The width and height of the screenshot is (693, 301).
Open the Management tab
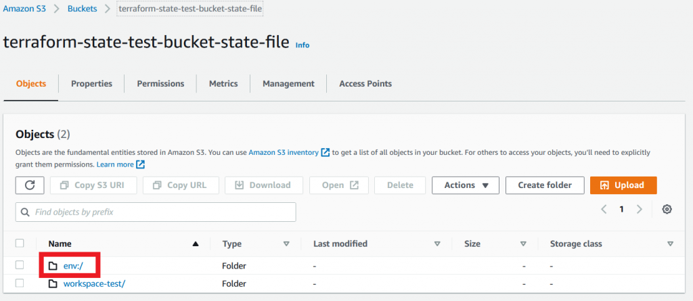pos(288,84)
